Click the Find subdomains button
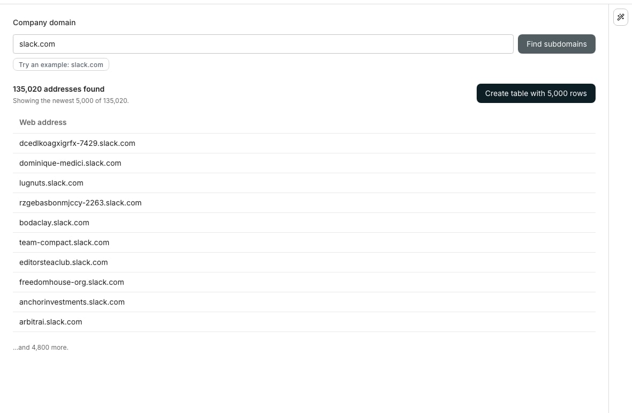This screenshot has height=413, width=632. tap(556, 44)
